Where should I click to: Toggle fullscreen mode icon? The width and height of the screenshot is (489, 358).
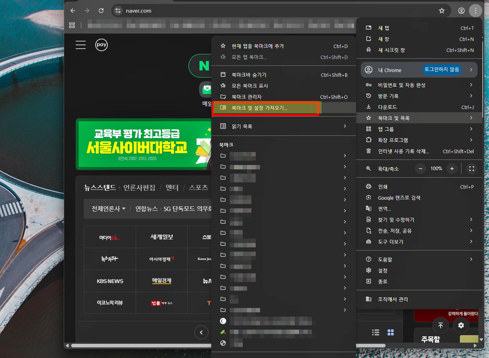(x=472, y=169)
